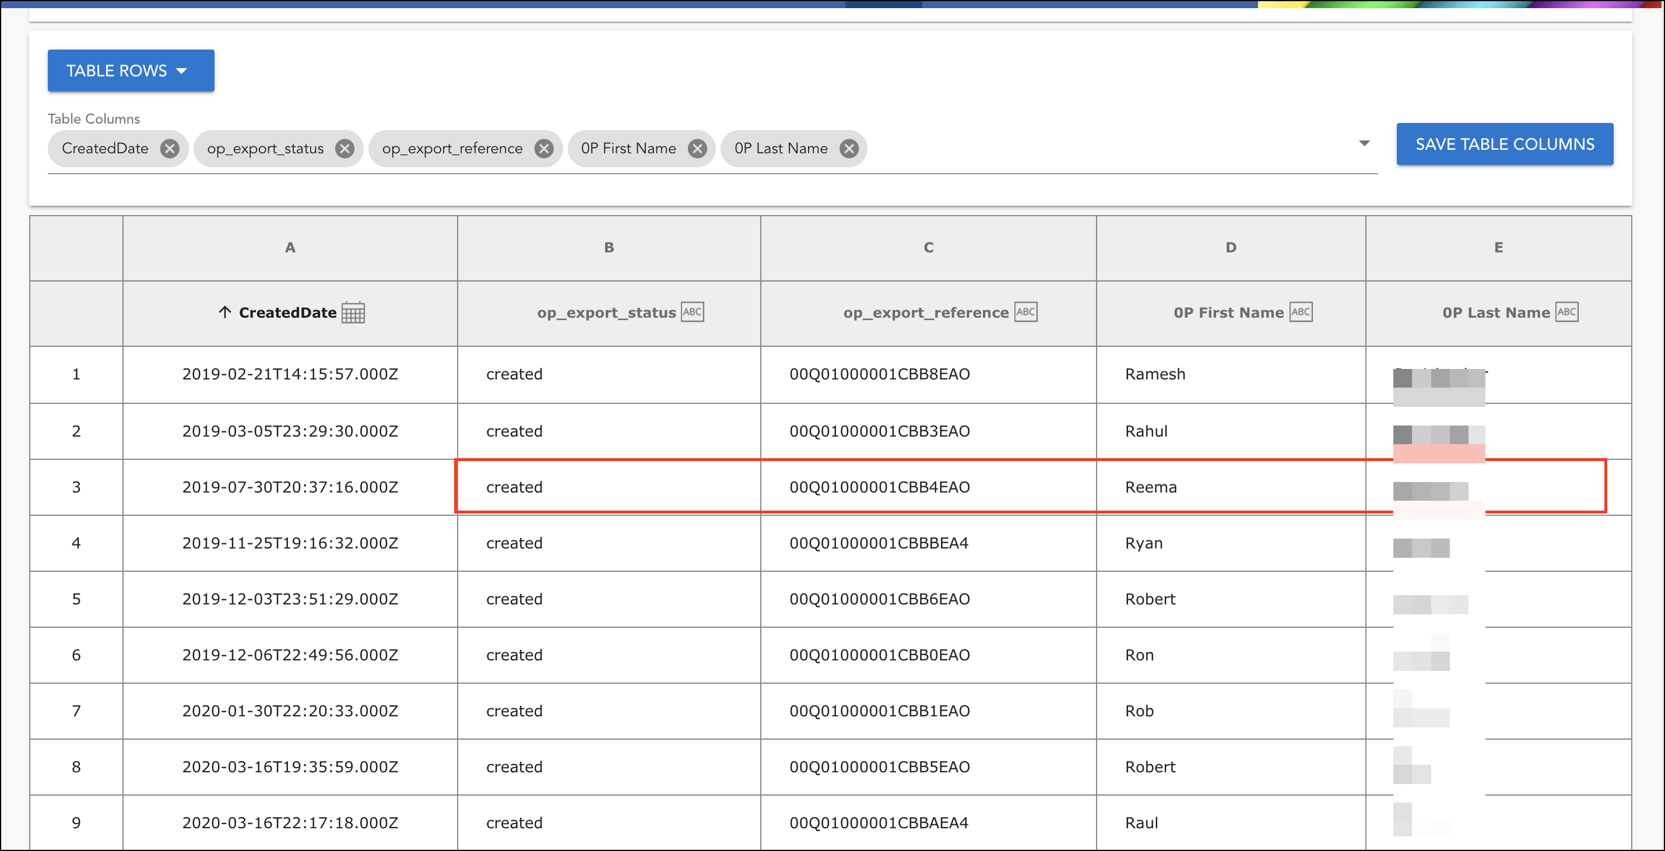1665x851 pixels.
Task: Remove the OP First Name column chip
Action: 697,149
